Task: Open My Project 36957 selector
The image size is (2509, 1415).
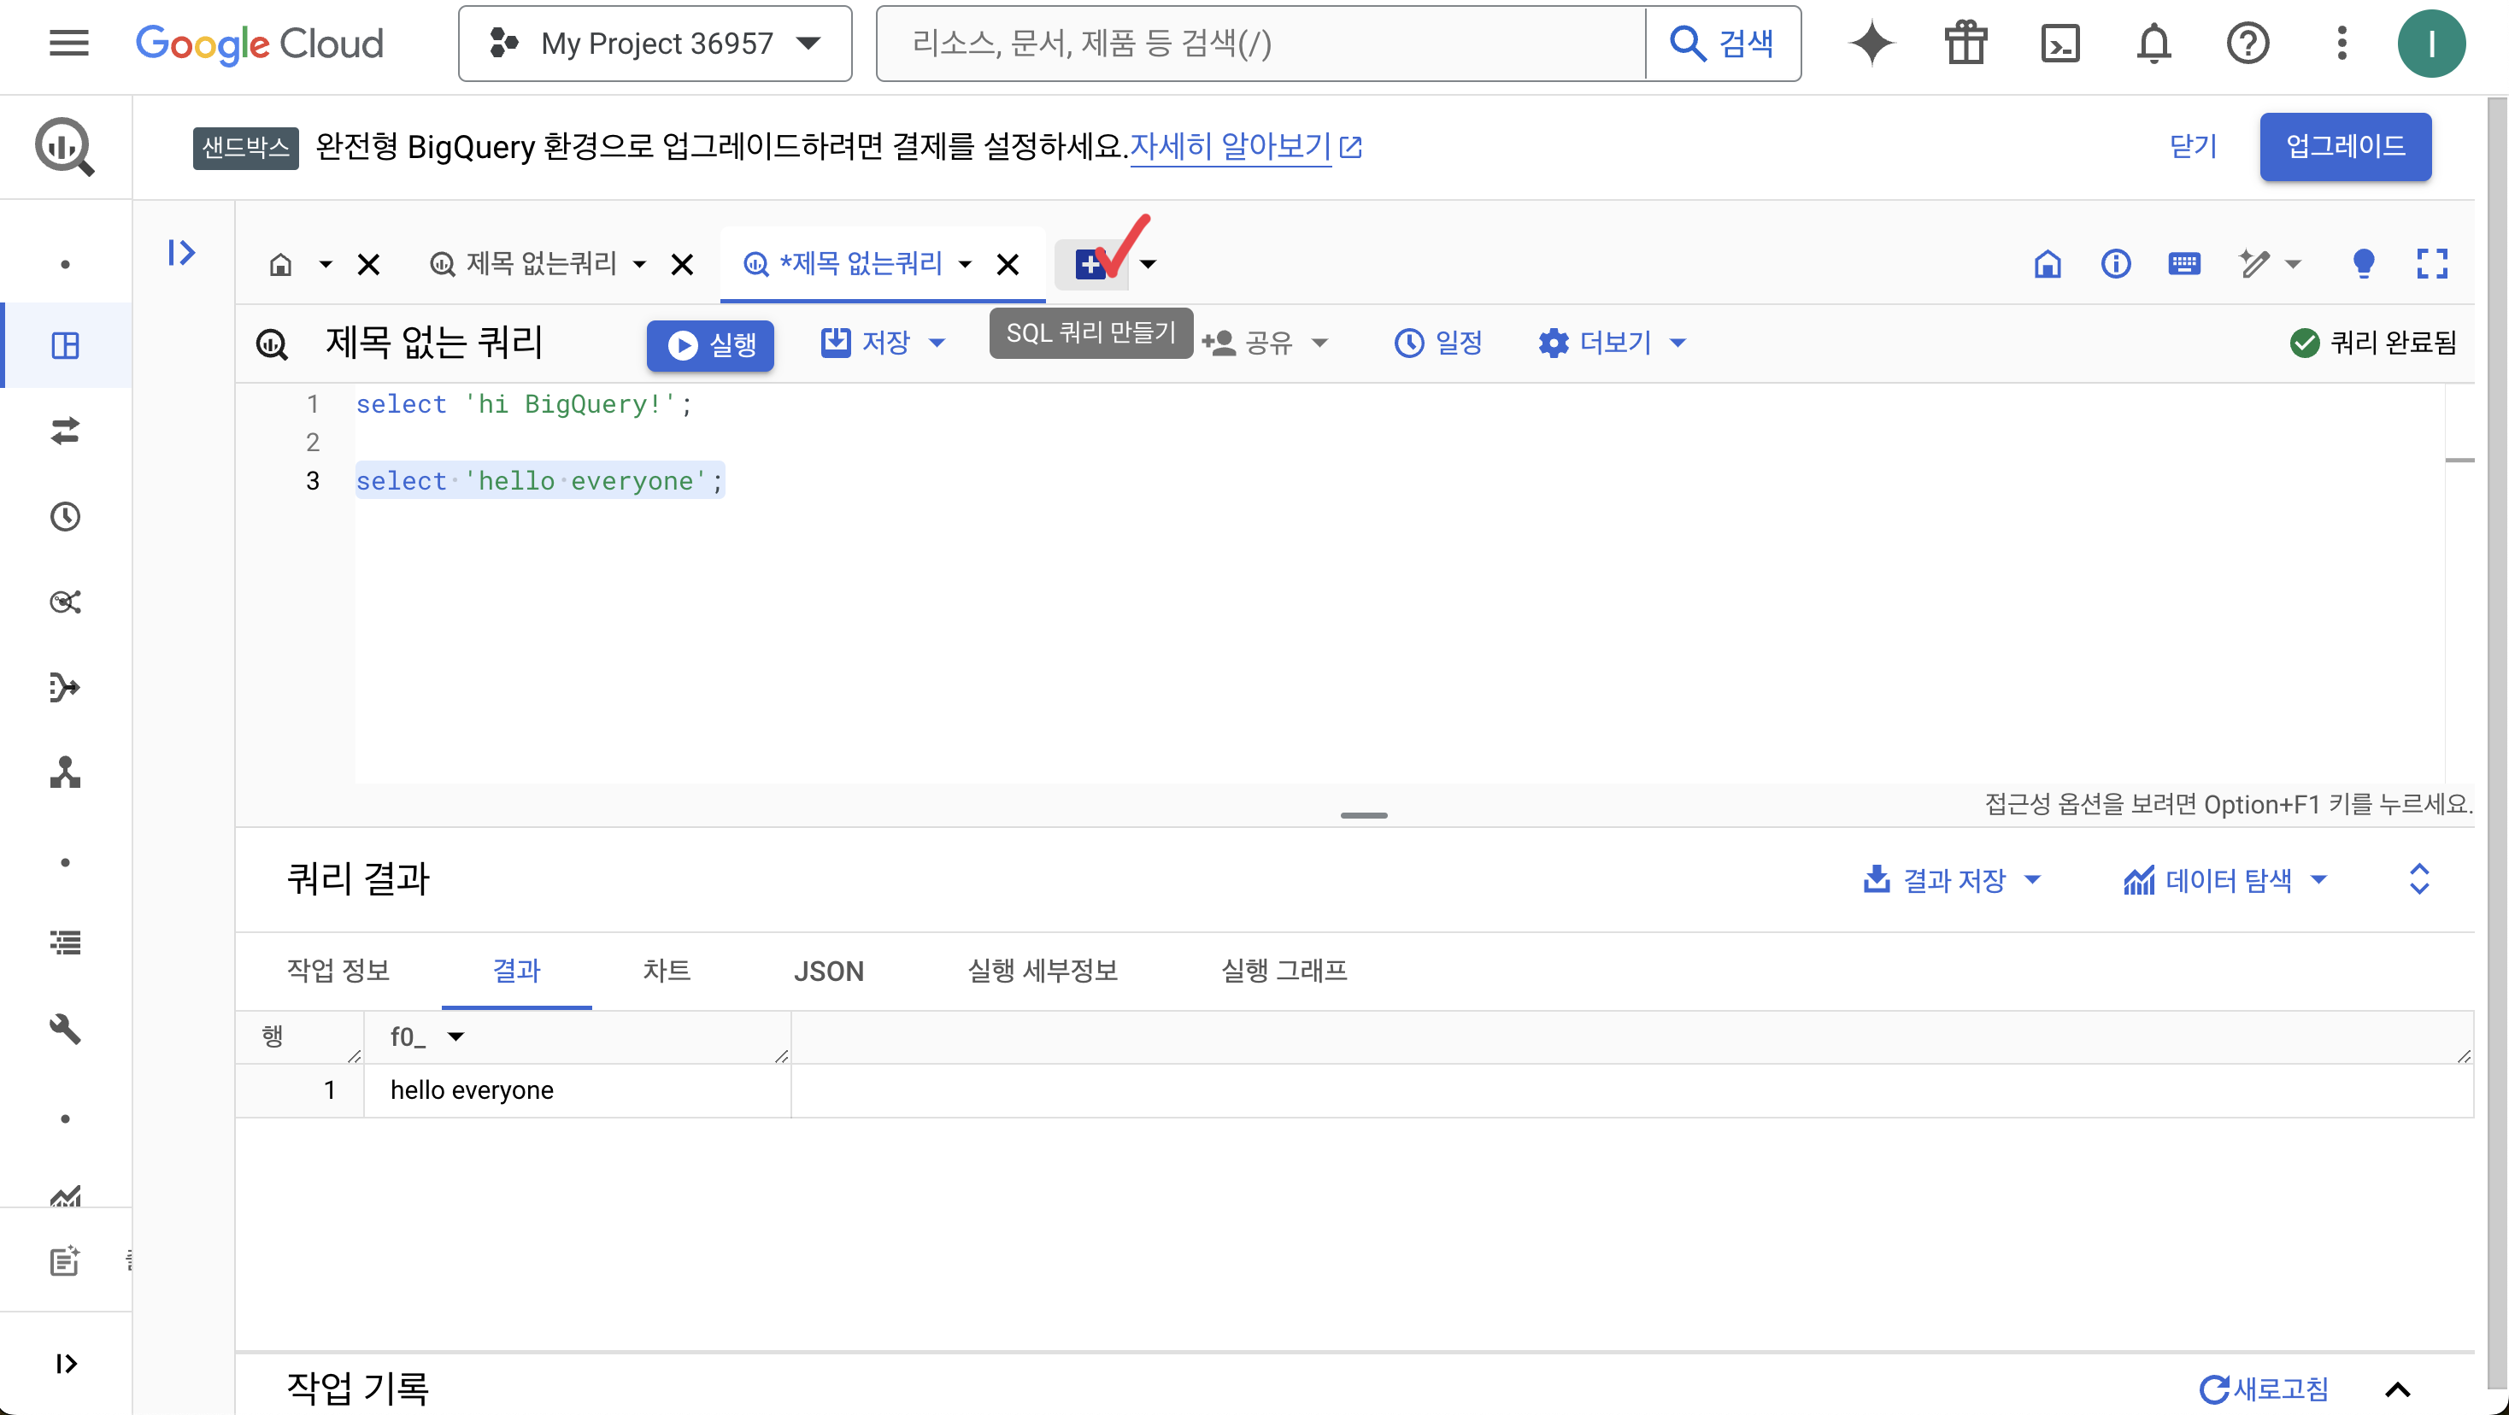Action: tap(655, 44)
